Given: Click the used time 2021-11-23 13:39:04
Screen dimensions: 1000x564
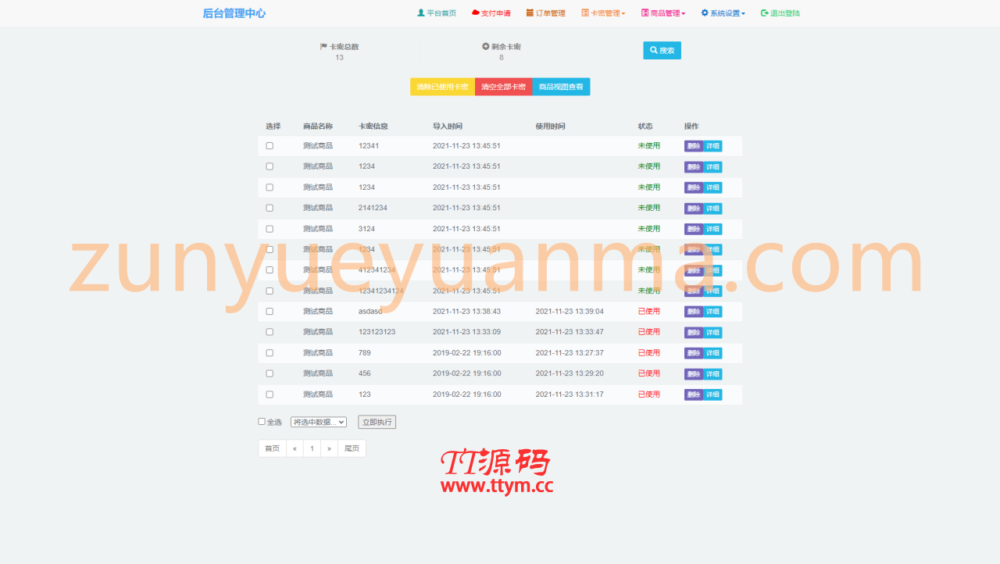Looking at the screenshot, I should 570,311.
